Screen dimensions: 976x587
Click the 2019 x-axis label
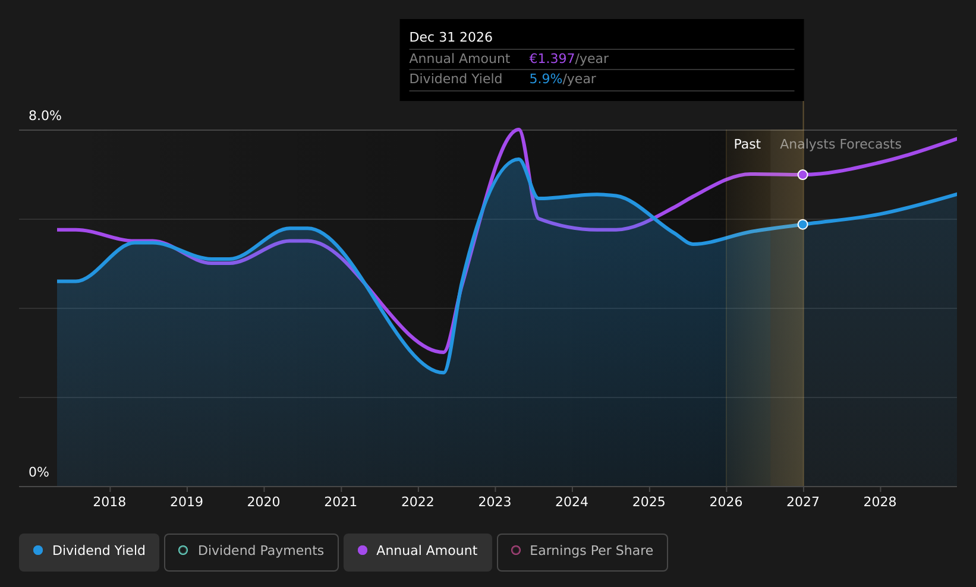187,502
